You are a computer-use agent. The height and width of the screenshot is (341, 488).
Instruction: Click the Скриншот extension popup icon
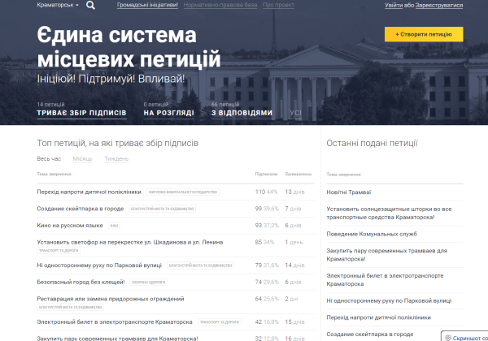tap(448, 338)
